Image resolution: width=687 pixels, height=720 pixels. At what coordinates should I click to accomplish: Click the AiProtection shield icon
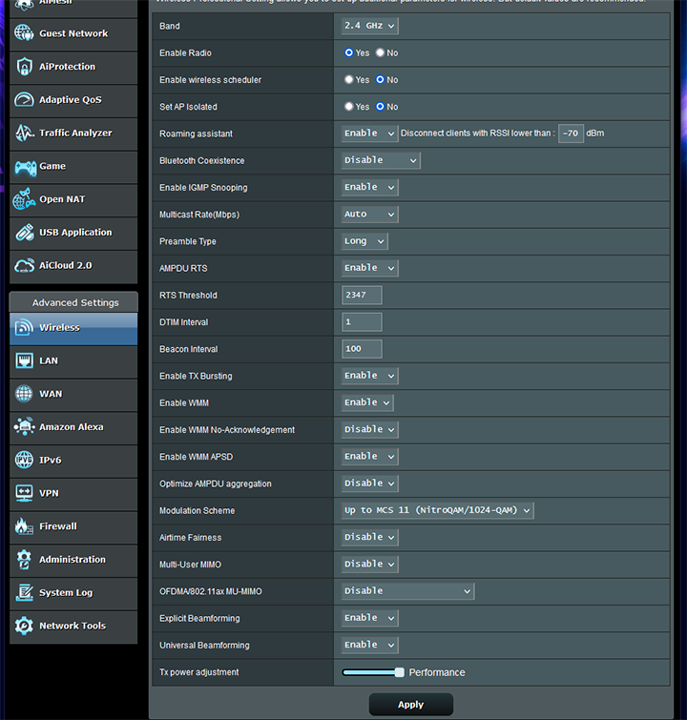pos(24,67)
